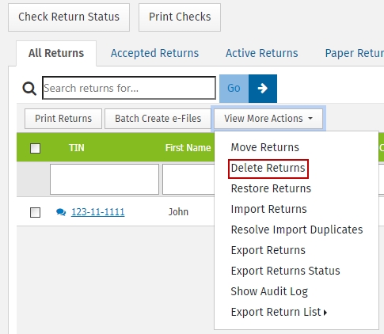Expand the Export Return List submenu
This screenshot has width=384, height=334.
click(x=279, y=312)
